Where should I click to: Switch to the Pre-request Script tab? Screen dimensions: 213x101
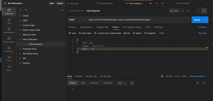tap(132, 27)
